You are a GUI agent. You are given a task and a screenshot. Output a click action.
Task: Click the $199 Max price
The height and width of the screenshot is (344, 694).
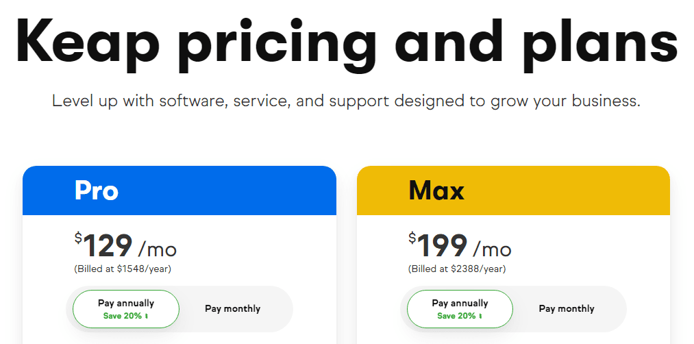(438, 246)
